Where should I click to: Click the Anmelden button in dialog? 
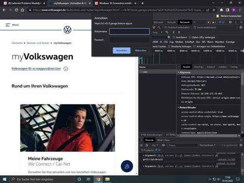122,50
